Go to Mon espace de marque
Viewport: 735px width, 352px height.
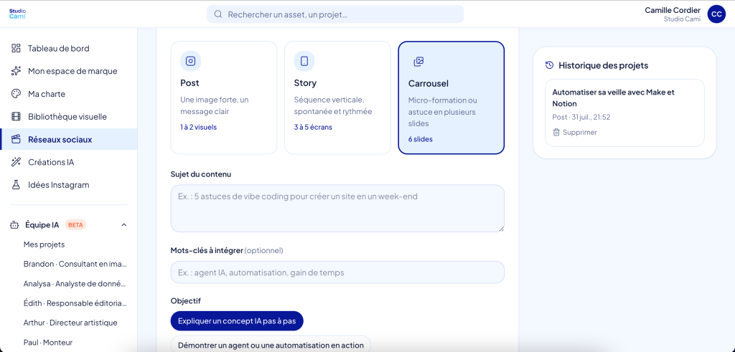tap(68, 71)
